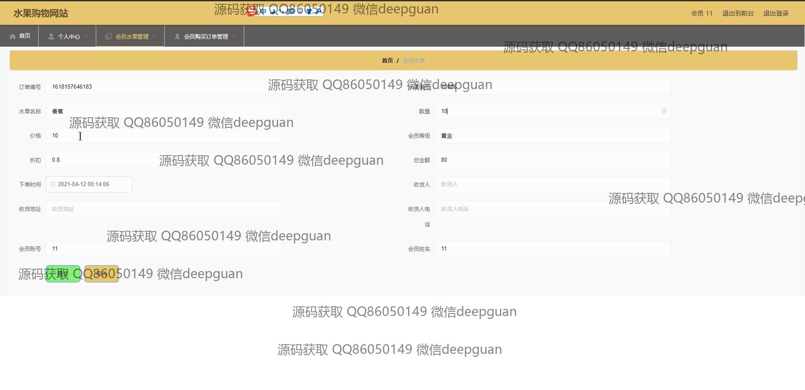
Task: Expand the 个人中心 dropdown arrow
Action: (86, 37)
